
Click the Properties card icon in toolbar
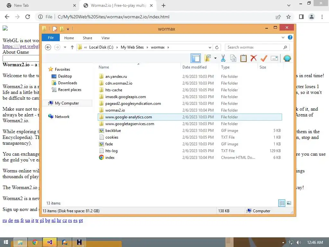[x=274, y=58]
